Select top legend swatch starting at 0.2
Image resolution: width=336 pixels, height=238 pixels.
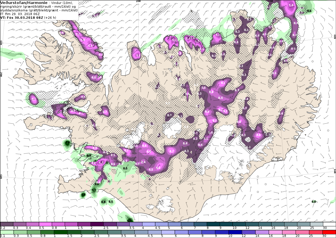(x=7, y=224)
